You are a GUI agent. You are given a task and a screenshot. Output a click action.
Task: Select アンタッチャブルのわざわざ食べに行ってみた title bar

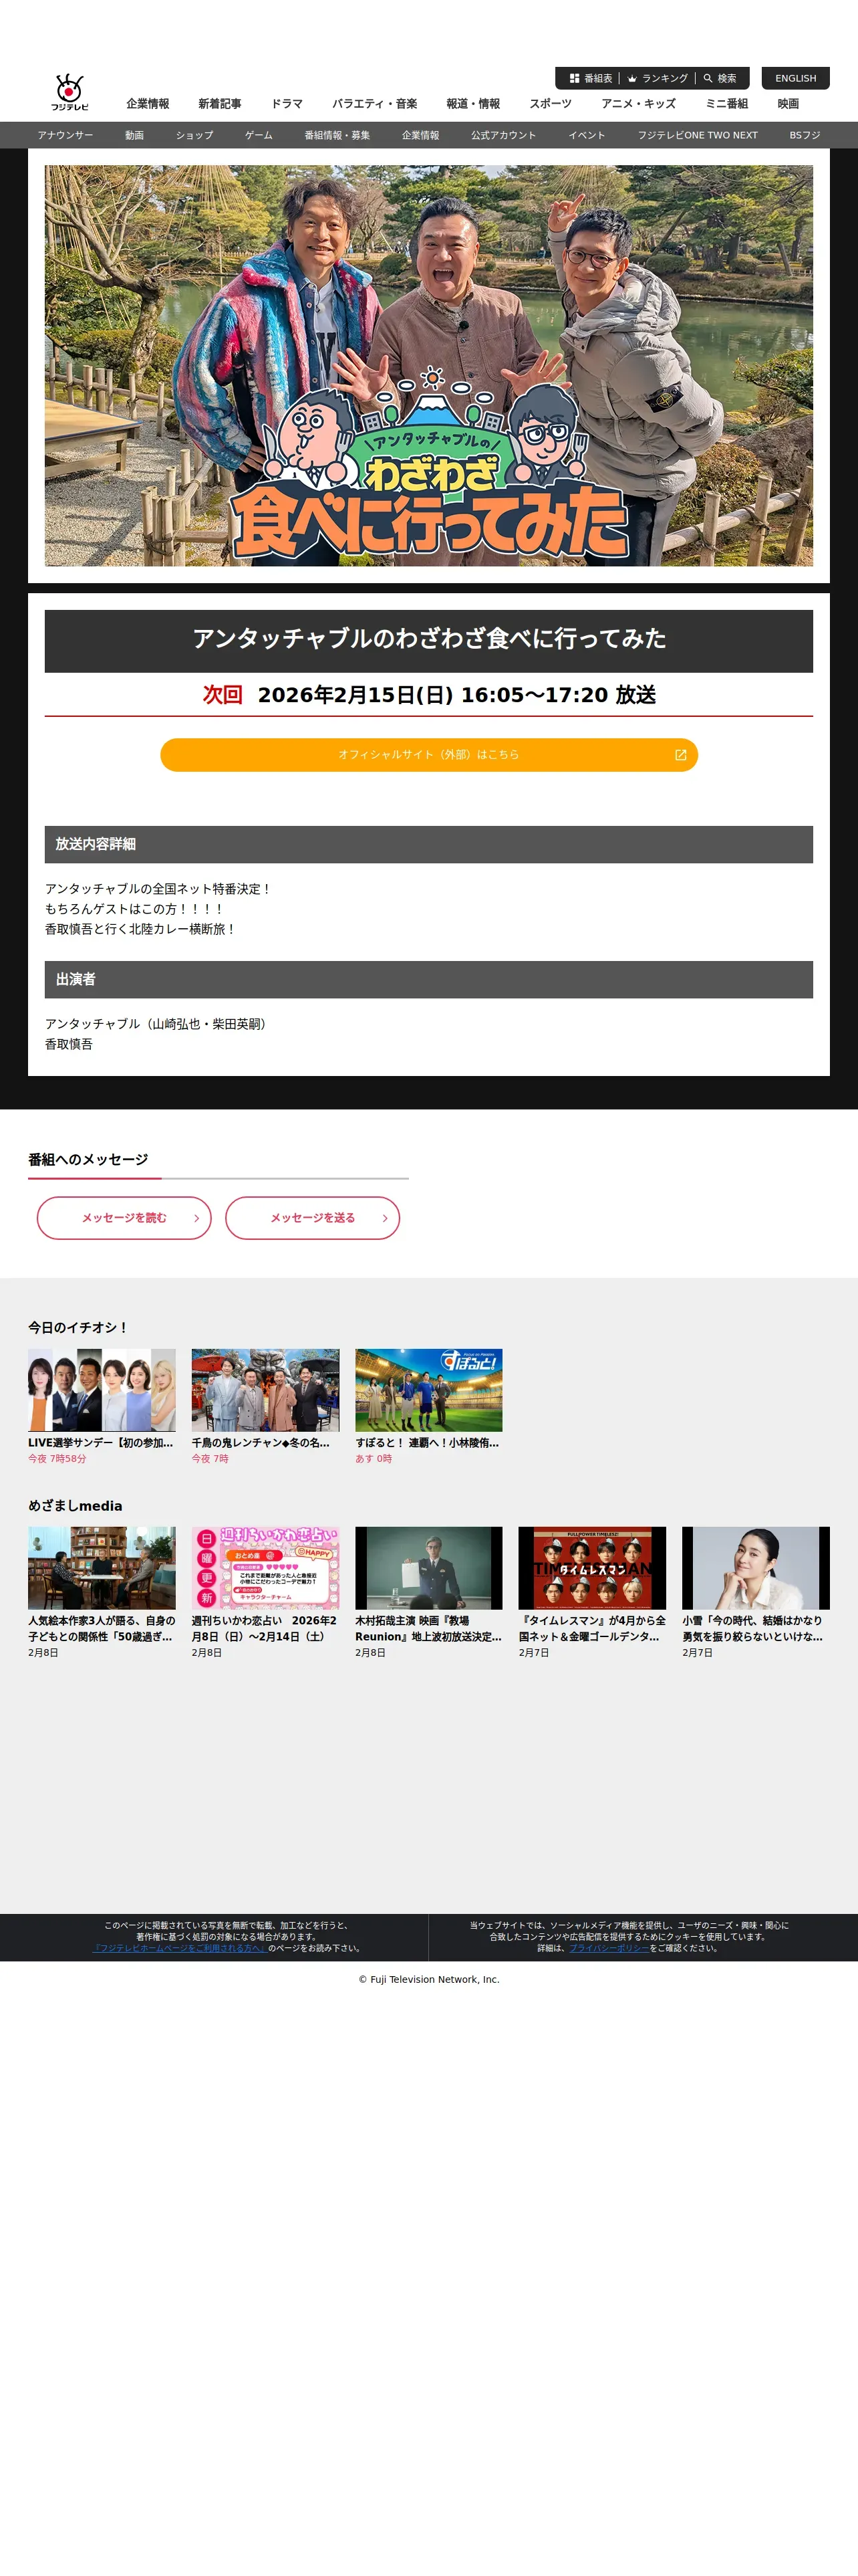coord(428,640)
